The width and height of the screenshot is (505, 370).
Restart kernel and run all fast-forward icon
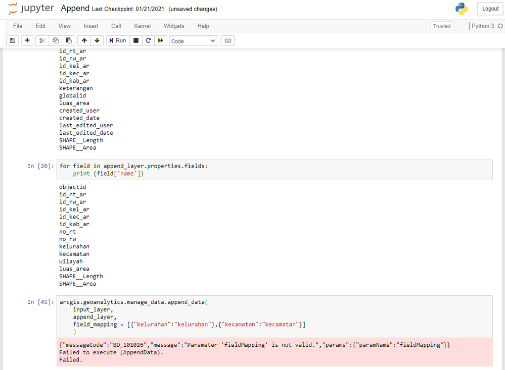[x=160, y=40]
